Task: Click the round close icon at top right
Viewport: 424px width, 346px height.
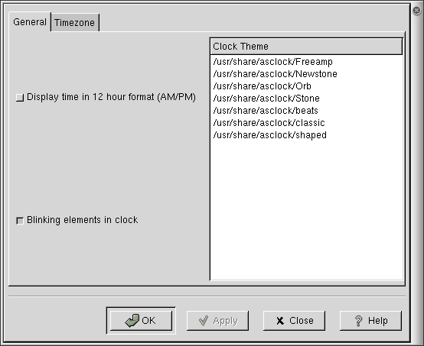Action: 416,11
